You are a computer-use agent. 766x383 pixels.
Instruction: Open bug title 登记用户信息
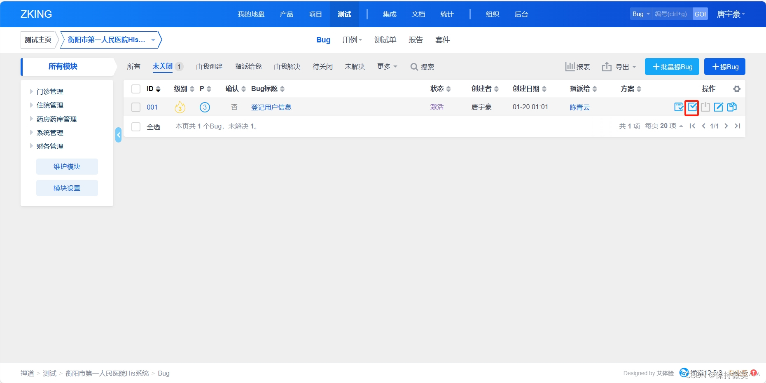271,107
